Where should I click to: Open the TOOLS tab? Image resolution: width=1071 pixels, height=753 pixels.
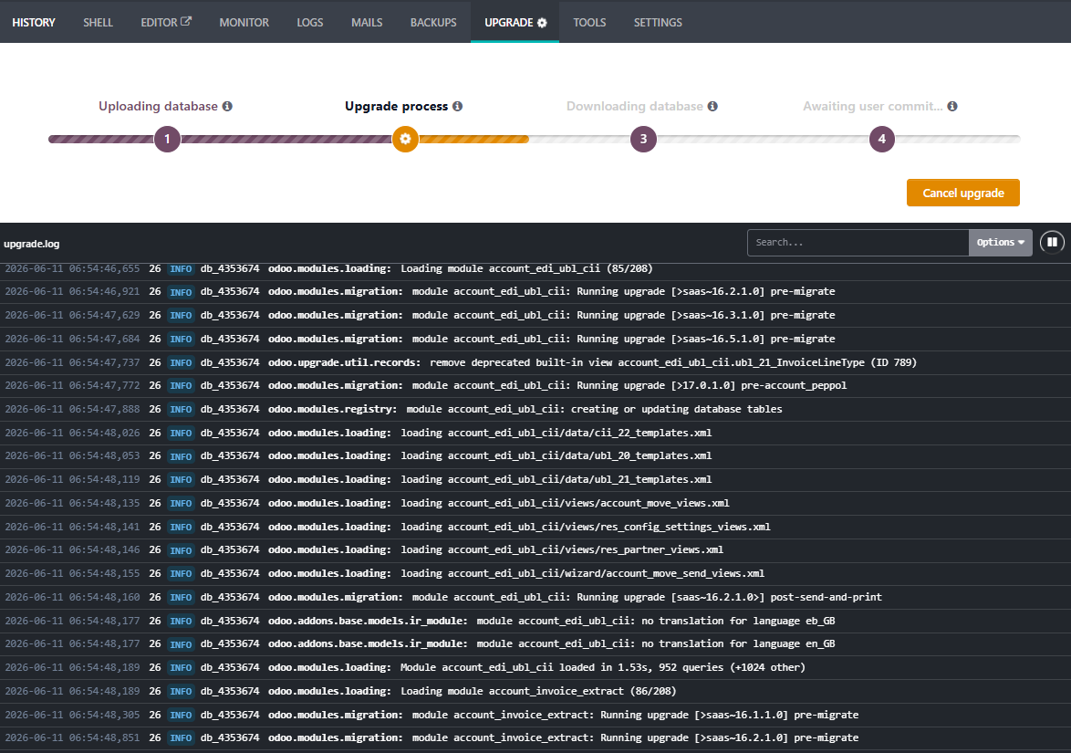pos(589,22)
